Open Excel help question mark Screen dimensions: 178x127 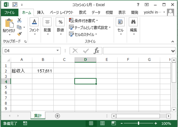point(138,5)
